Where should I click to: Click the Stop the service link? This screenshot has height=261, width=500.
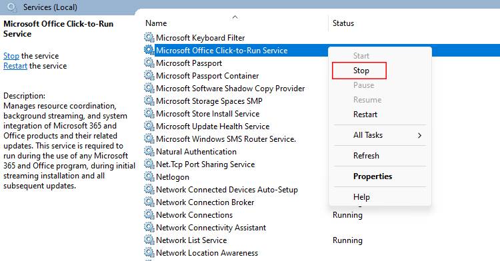pos(11,56)
